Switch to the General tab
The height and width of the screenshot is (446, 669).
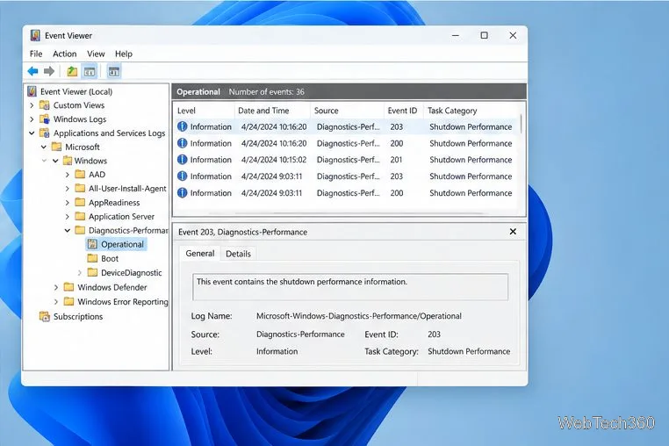point(199,254)
